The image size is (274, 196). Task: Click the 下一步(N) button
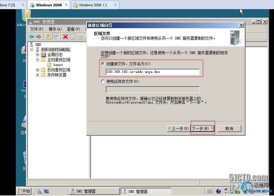202,128
